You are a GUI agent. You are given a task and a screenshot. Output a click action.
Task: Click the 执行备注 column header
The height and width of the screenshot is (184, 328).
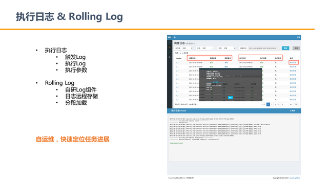(x=278, y=58)
